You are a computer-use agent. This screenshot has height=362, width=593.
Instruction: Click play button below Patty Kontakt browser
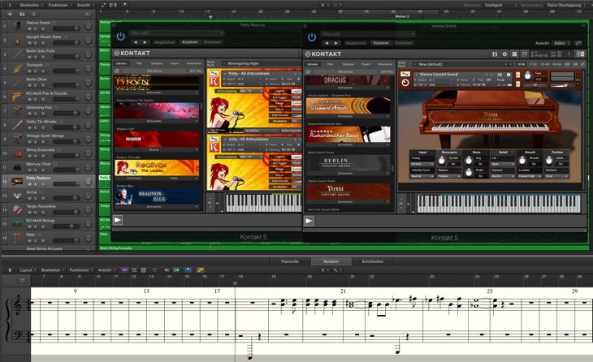(x=118, y=220)
